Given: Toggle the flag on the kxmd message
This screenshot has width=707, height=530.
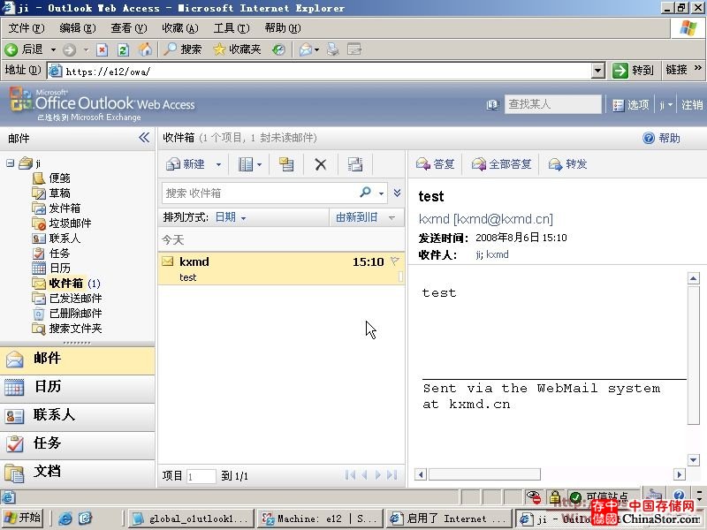Looking at the screenshot, I should pyautogui.click(x=394, y=261).
